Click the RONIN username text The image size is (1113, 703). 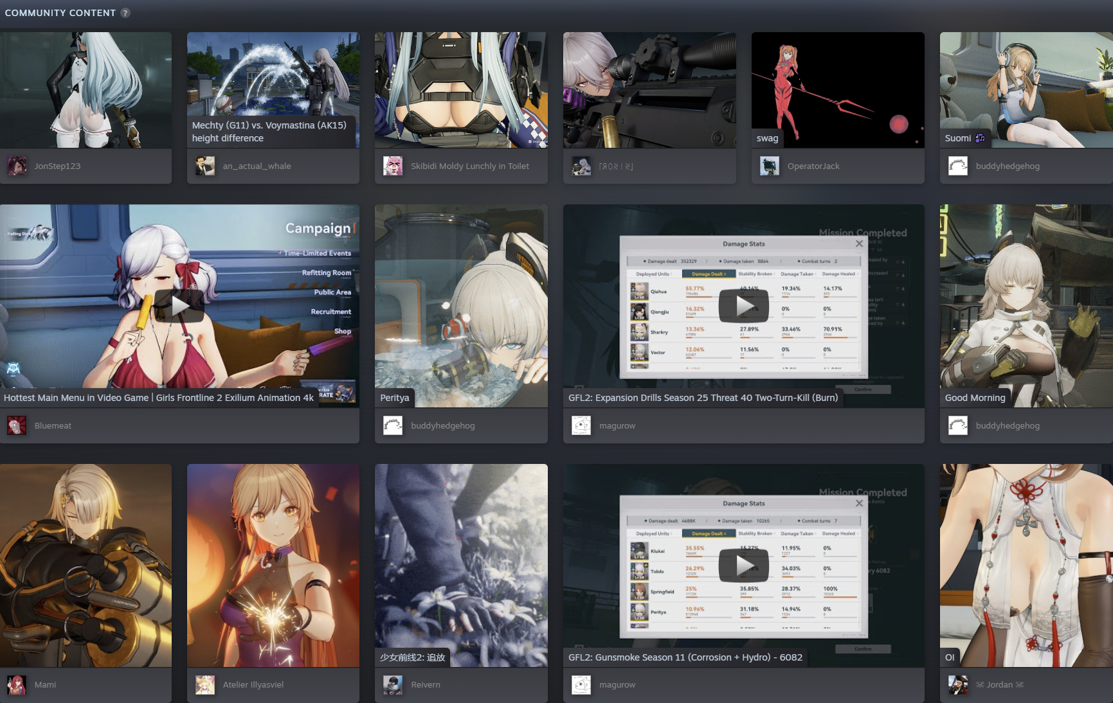tap(616, 166)
